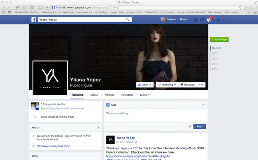Open the Liked dropdown button

pos(145,85)
